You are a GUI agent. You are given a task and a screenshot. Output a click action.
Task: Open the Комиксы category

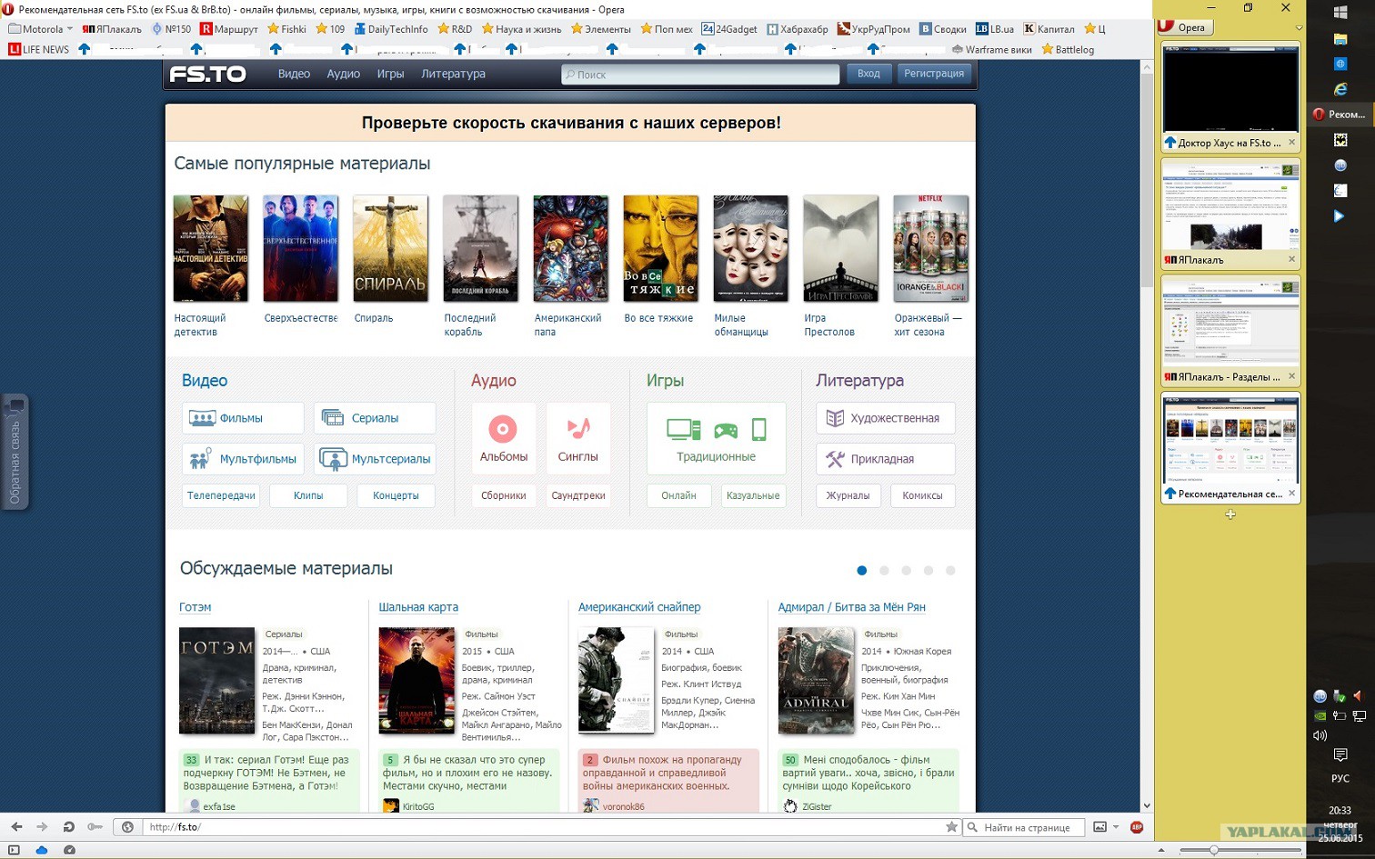(922, 495)
